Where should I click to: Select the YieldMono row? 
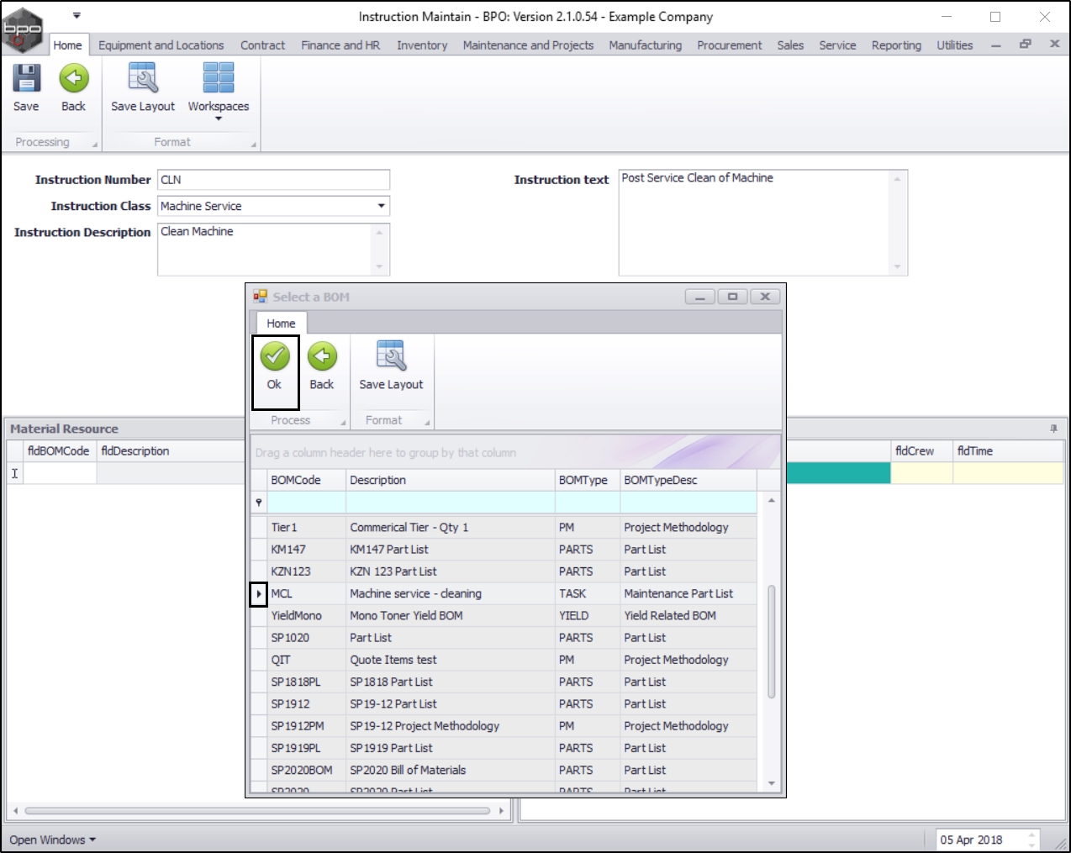coord(504,616)
